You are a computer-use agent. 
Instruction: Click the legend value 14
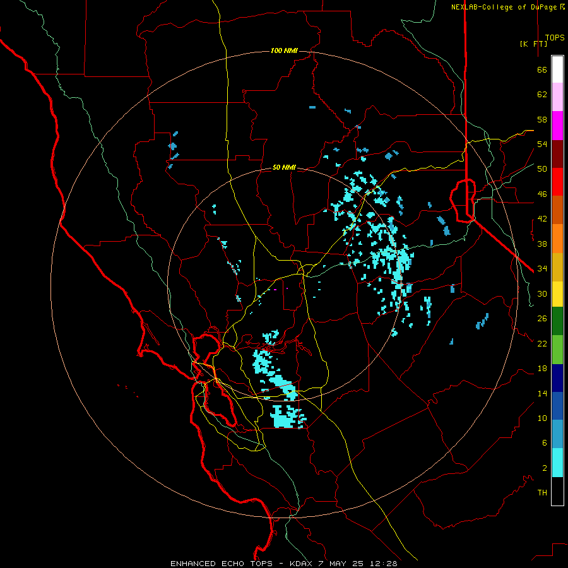click(542, 393)
